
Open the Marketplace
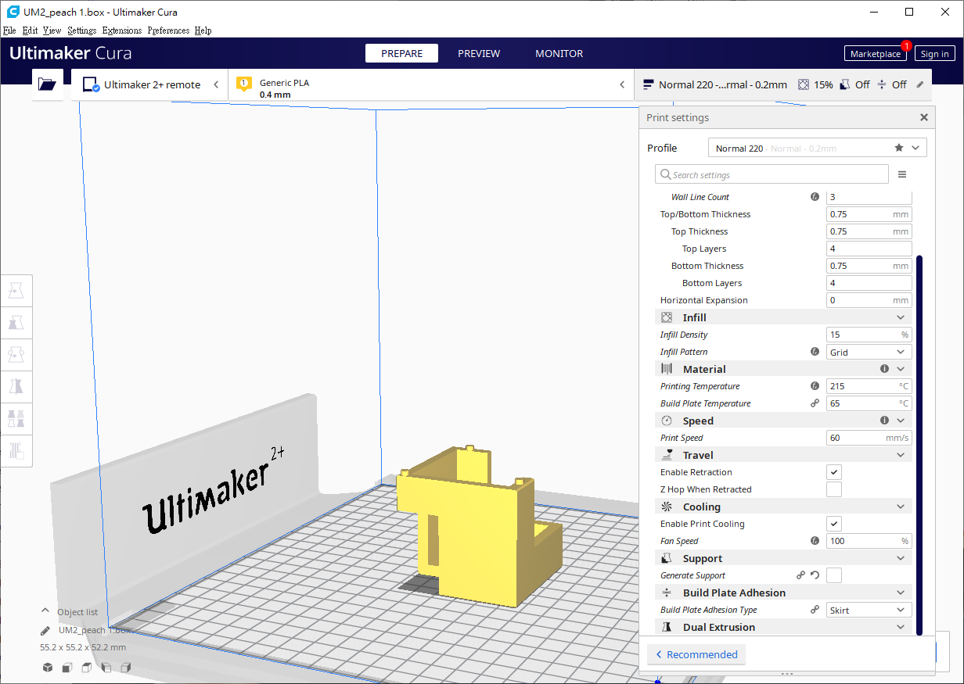(876, 53)
